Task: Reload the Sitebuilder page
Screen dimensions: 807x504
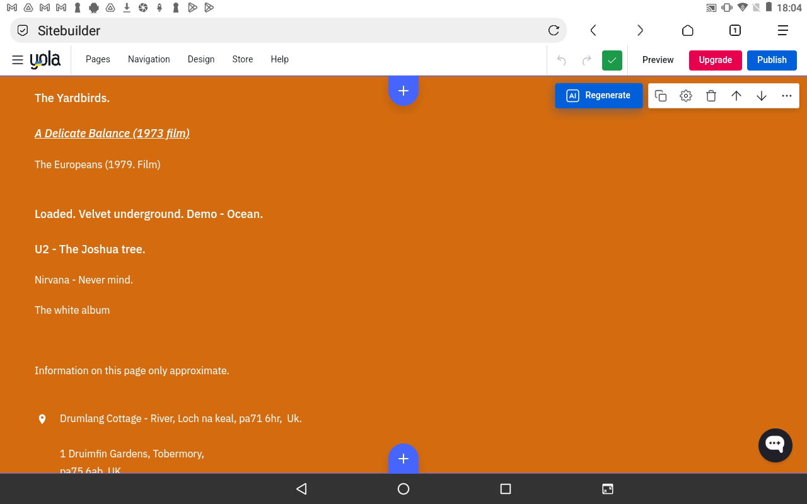Action: 554,30
